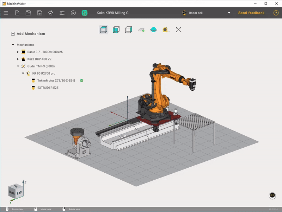This screenshot has height=212, width=282.
Task: Switch to wireframe cube display mode
Action: 103,30
